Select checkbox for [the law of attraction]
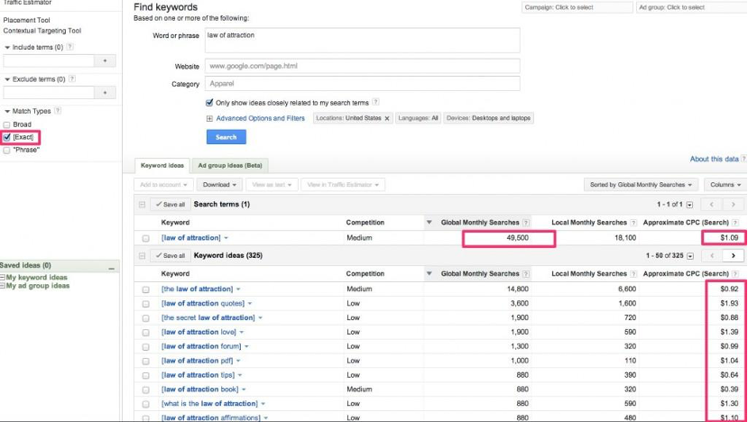The height and width of the screenshot is (422, 748). (x=145, y=289)
